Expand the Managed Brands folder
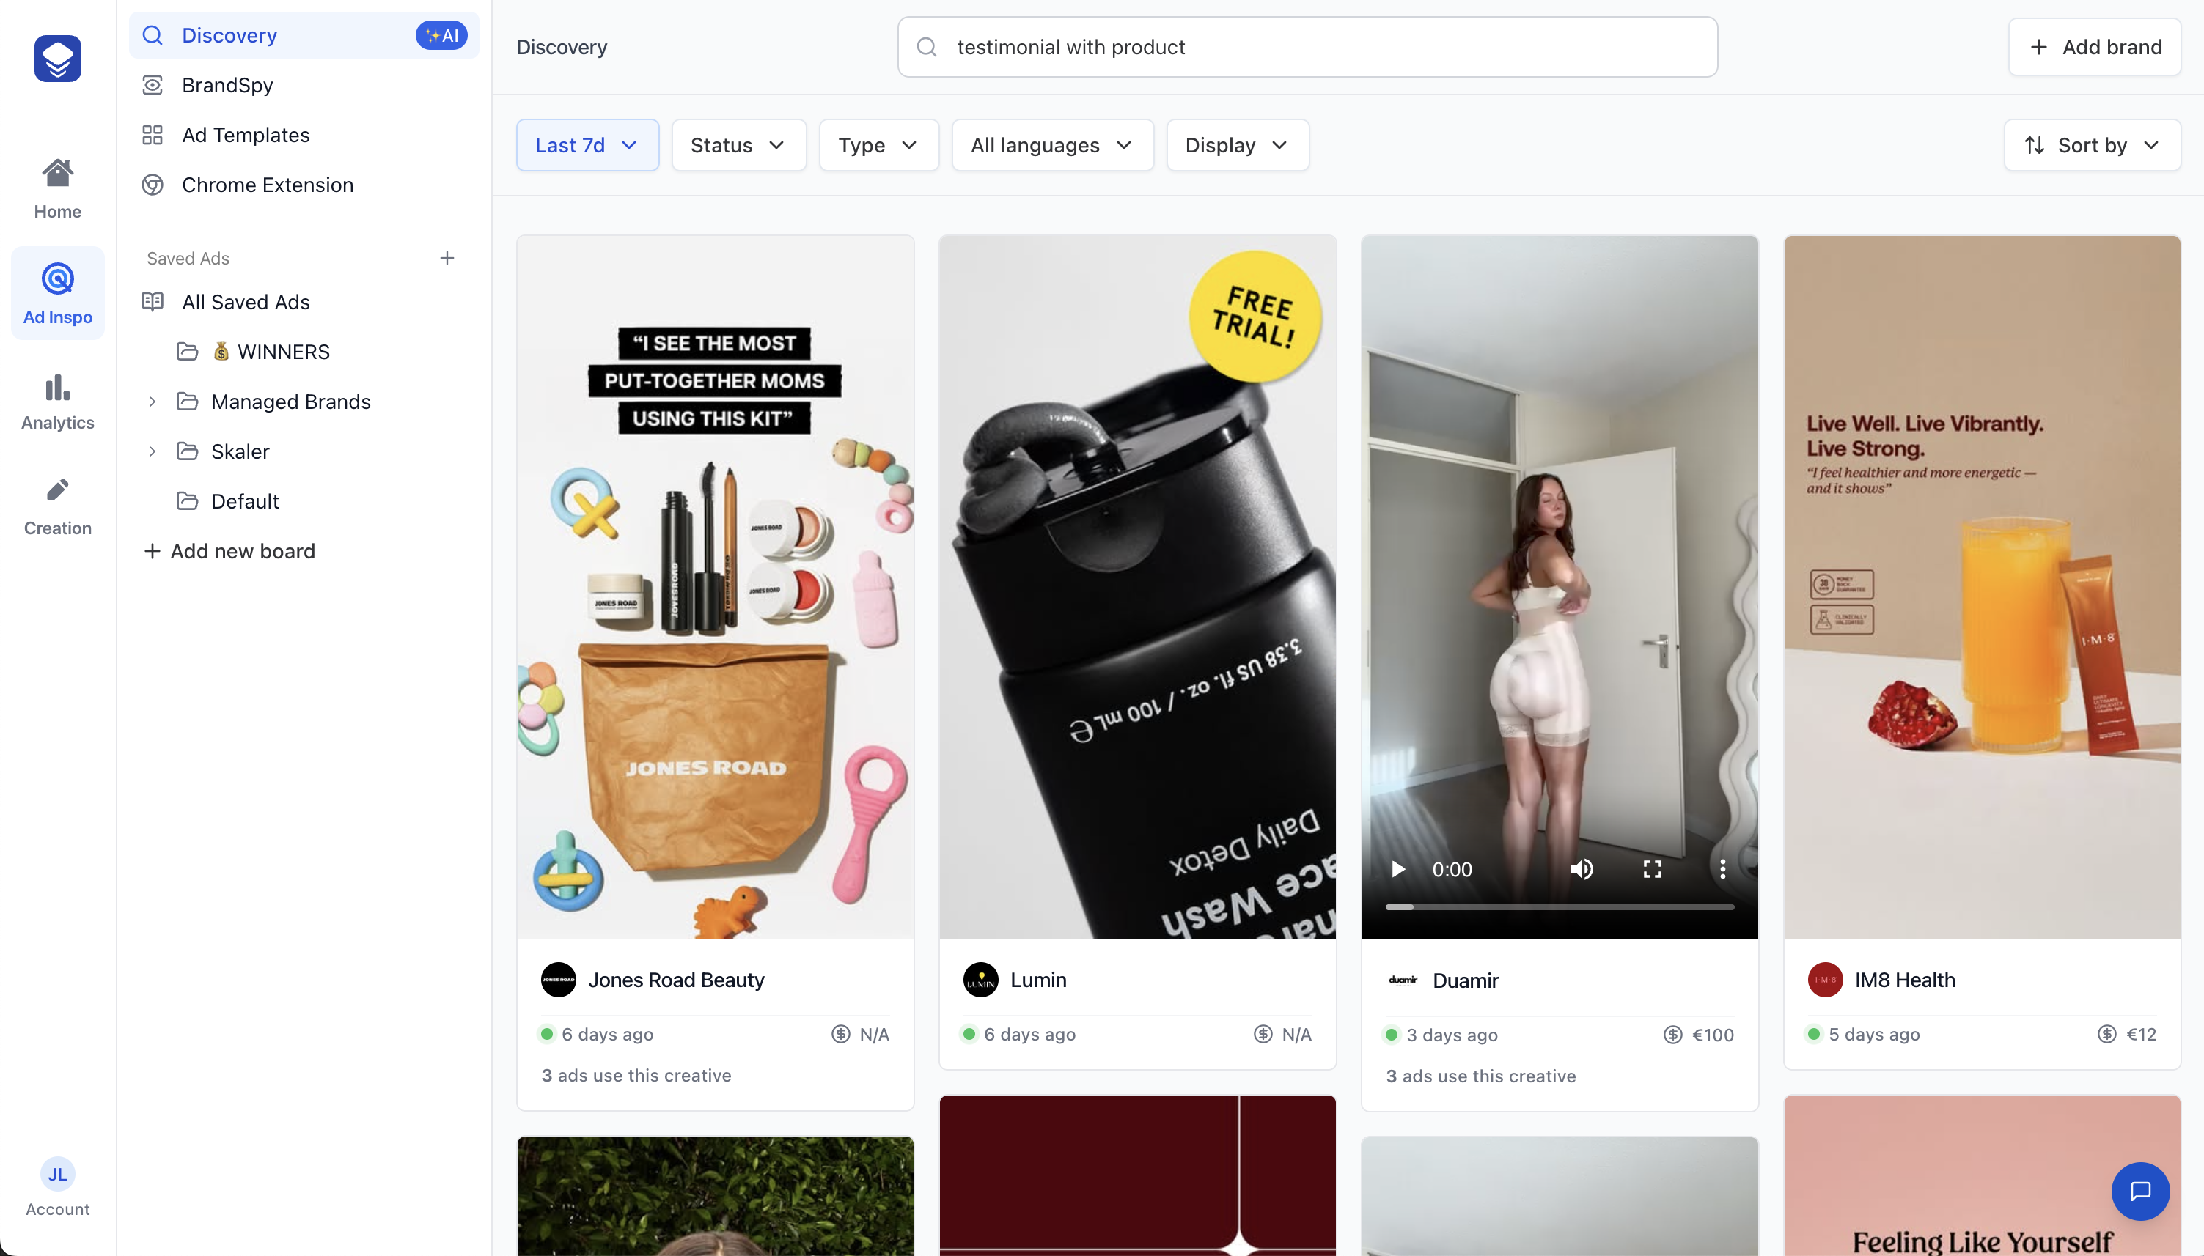Viewport: 2204px width, 1256px height. click(x=152, y=402)
